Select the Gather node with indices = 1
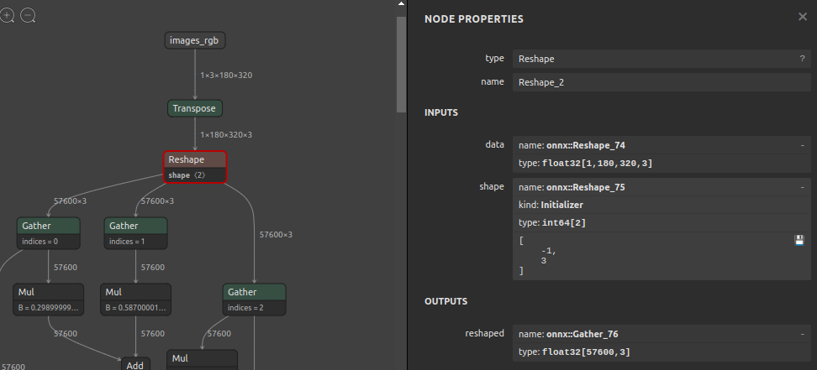817x370 pixels. coord(136,226)
